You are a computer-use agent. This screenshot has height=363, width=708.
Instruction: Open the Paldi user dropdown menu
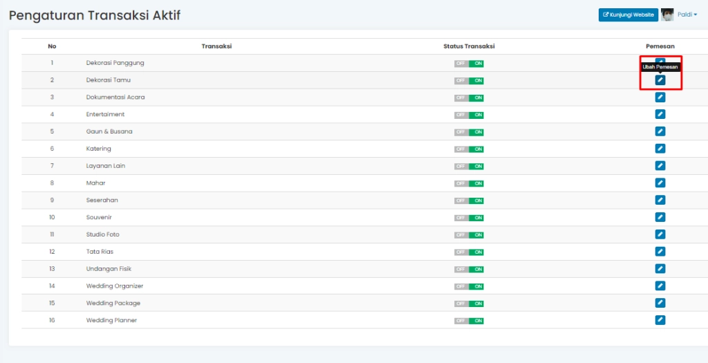pyautogui.click(x=687, y=15)
